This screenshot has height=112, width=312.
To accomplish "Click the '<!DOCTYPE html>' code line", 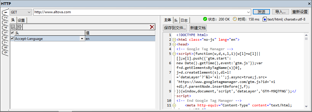I will (192, 35).
